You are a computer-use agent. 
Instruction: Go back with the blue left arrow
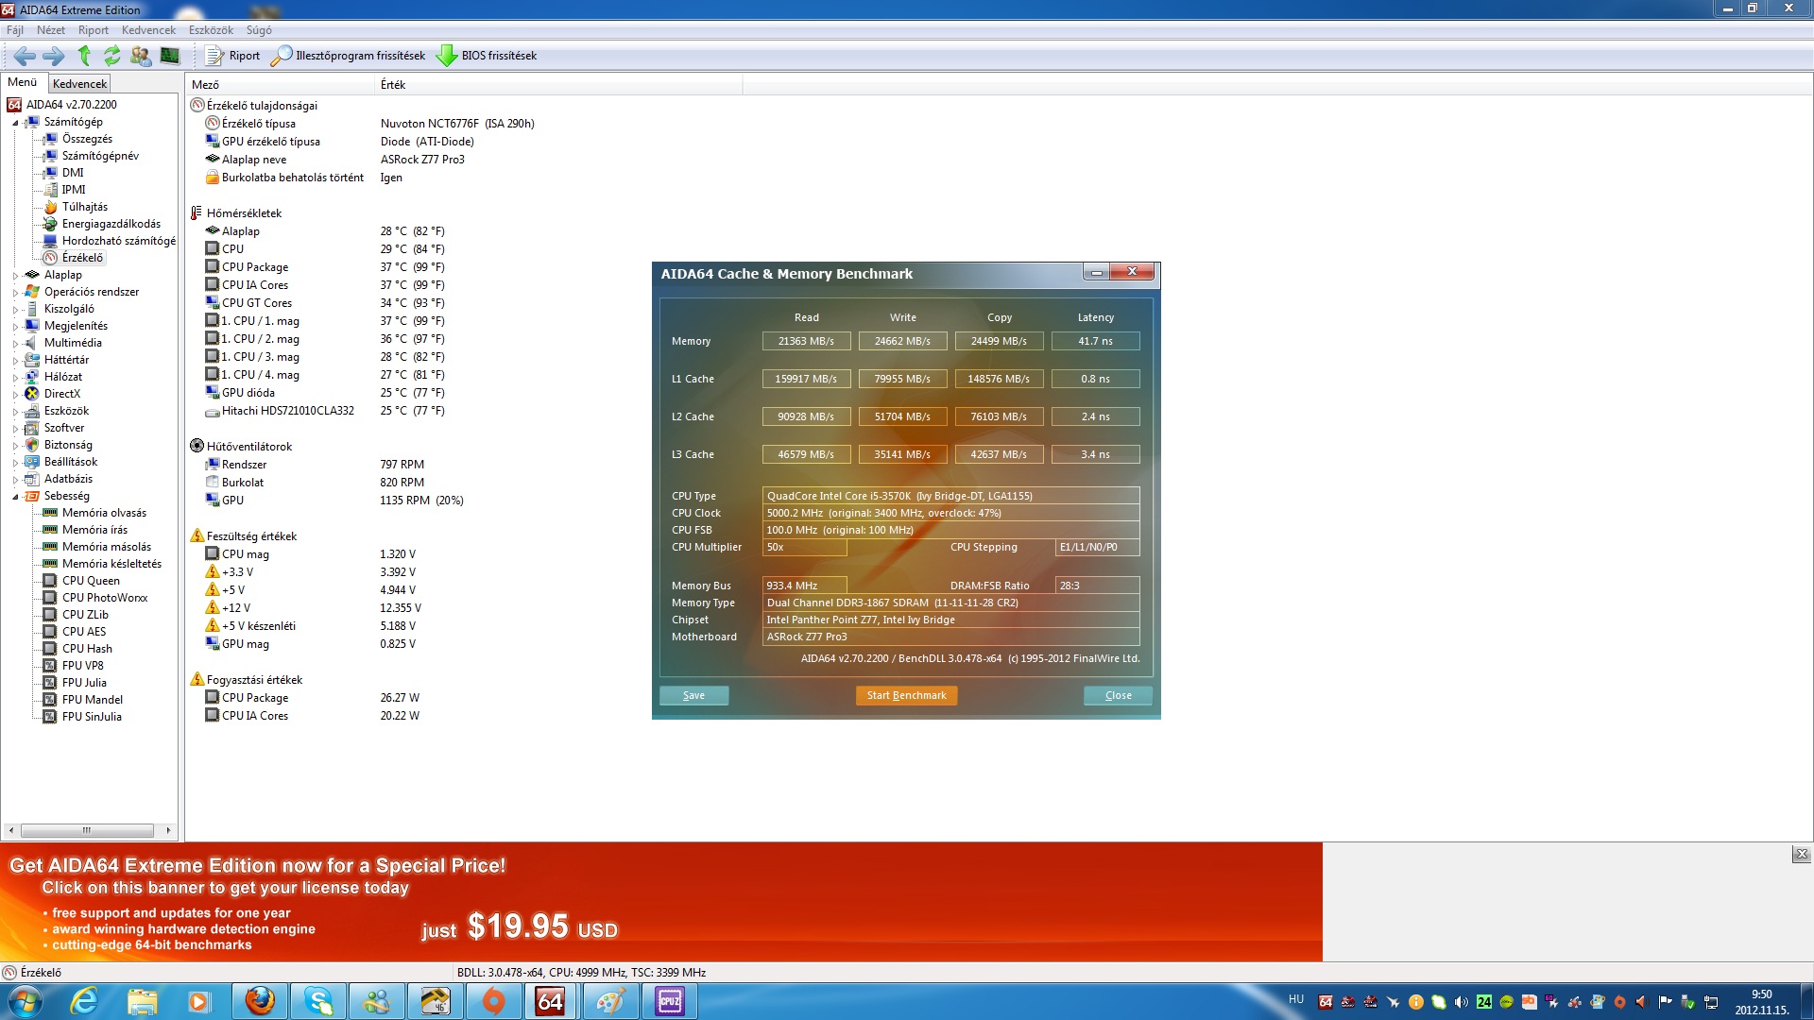[x=26, y=56]
